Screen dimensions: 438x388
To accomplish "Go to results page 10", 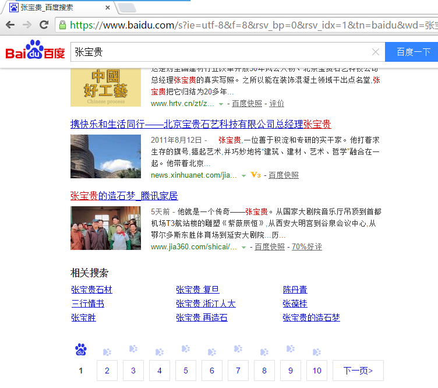I will 317,371.
